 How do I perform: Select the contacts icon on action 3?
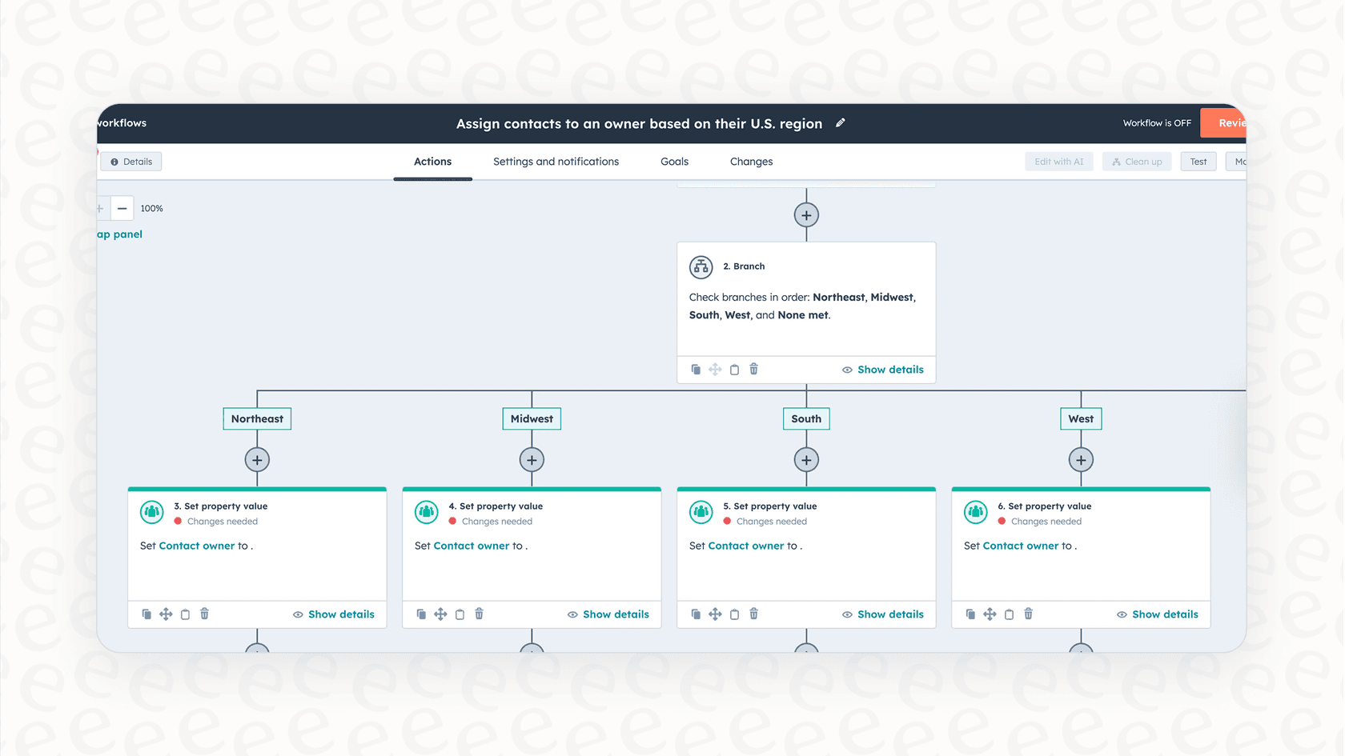click(x=151, y=512)
